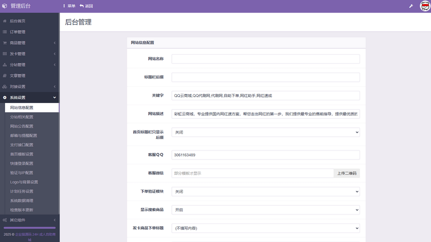Click the 菜单 label in the header

point(71,6)
